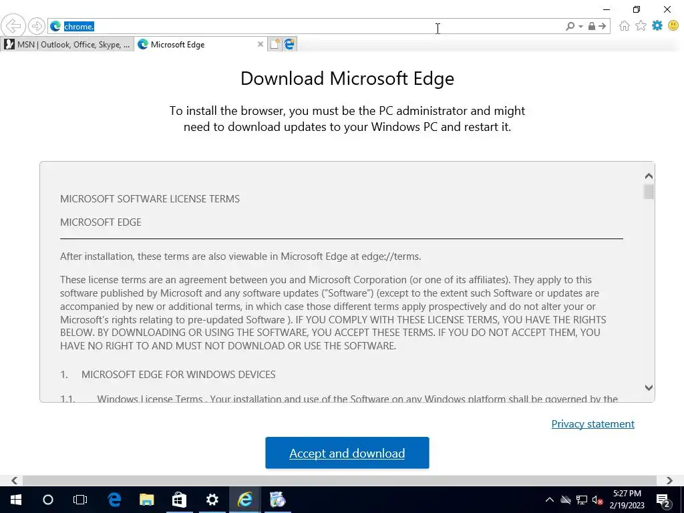The width and height of the screenshot is (684, 513).
Task: Open the Tools gear menu
Action: coord(657,26)
